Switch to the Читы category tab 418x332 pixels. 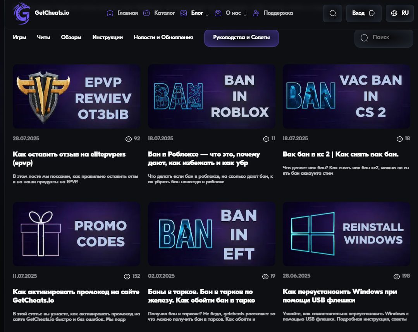click(x=43, y=37)
